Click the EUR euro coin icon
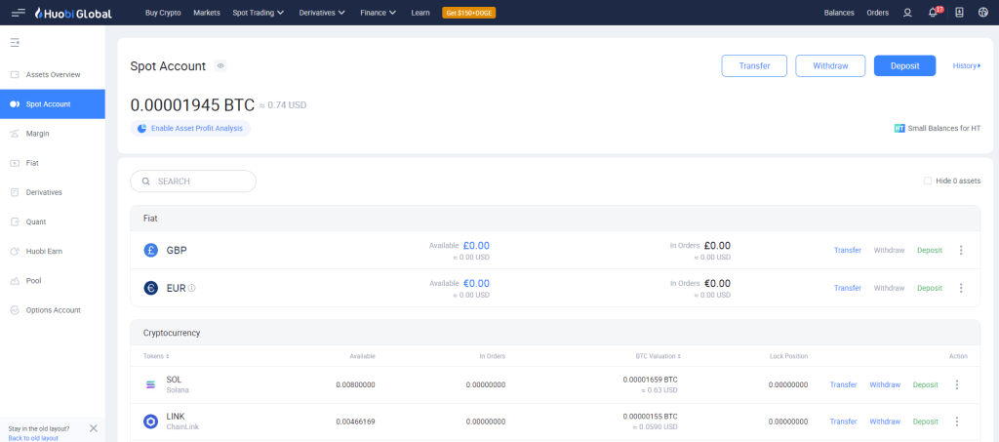 tap(151, 288)
